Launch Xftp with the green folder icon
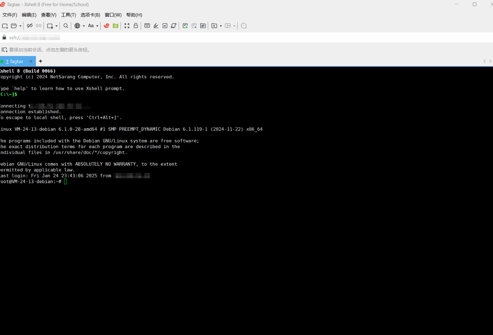The image size is (493, 335). (x=115, y=26)
